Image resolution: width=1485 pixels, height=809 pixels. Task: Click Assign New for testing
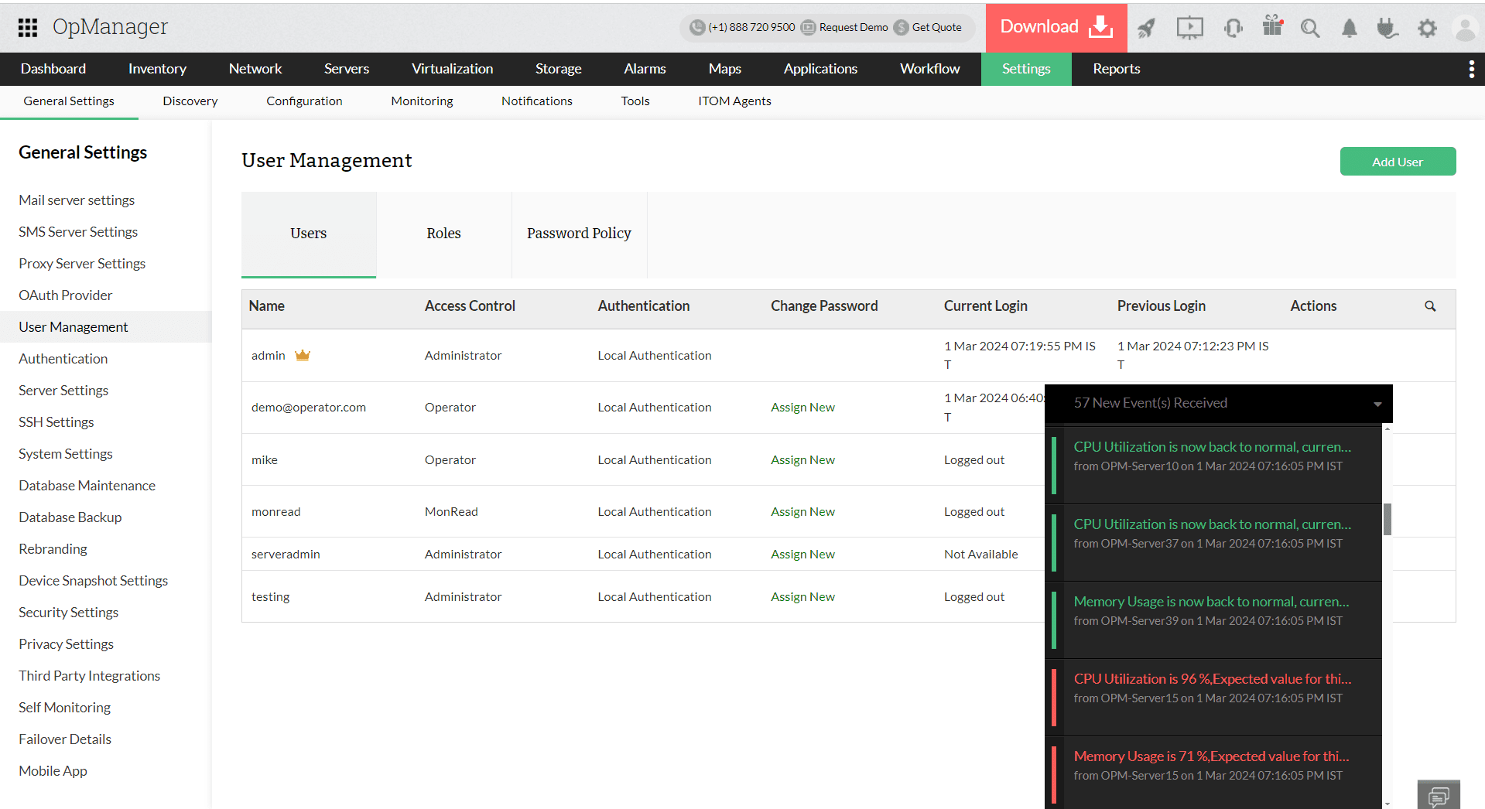point(802,597)
